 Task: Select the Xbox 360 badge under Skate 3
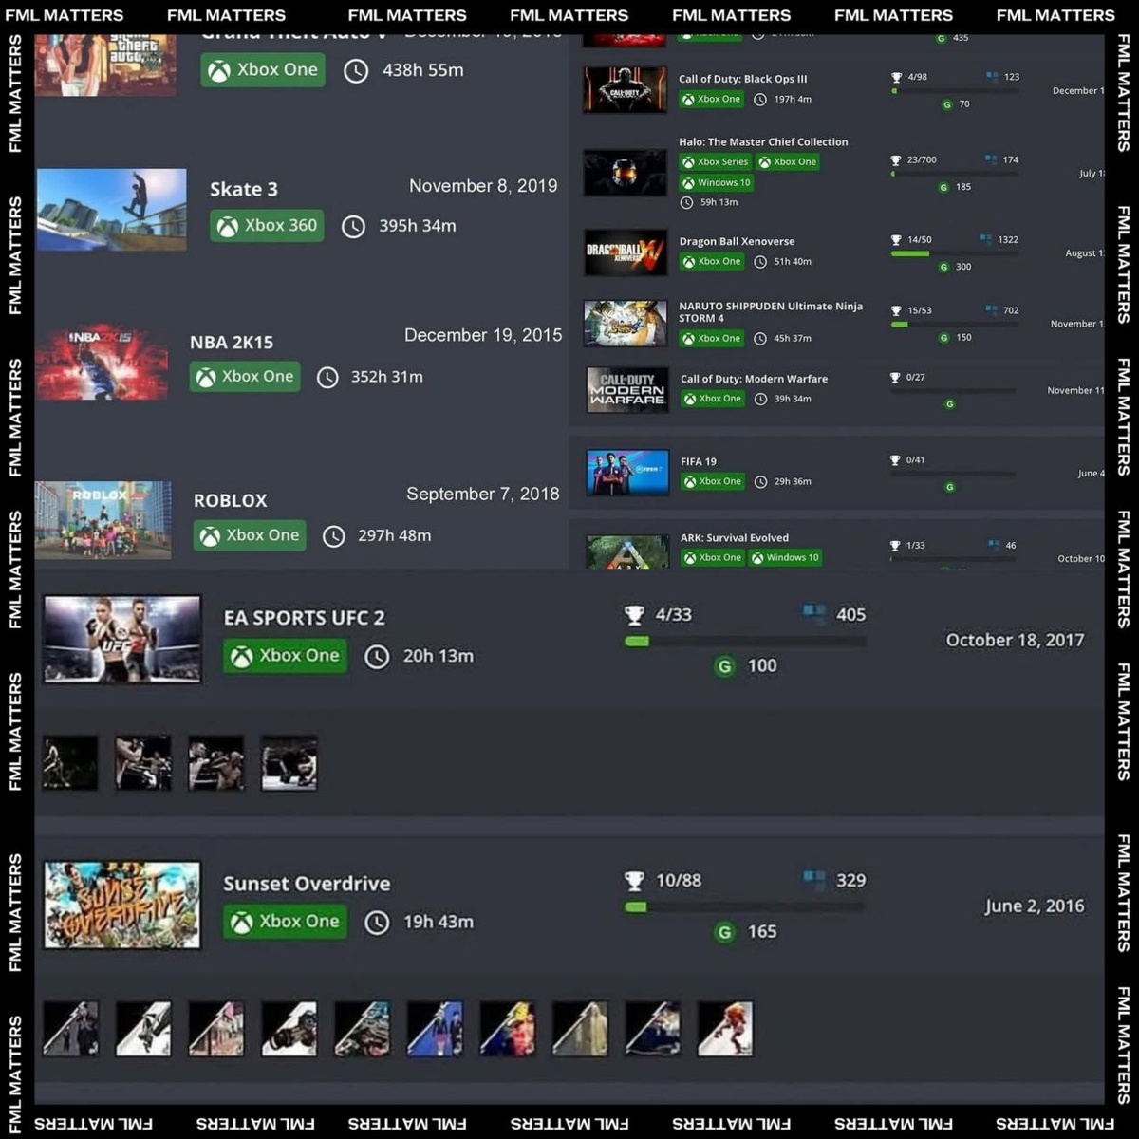click(x=267, y=226)
